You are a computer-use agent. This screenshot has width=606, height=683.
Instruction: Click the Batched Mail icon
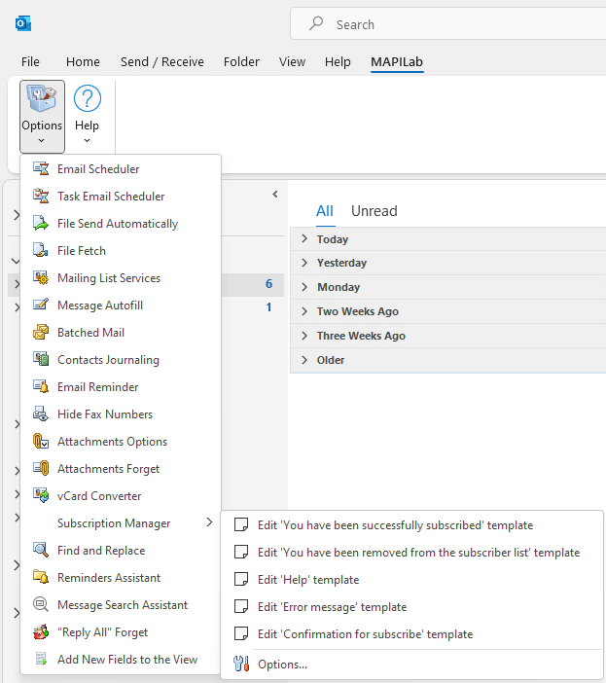point(41,333)
